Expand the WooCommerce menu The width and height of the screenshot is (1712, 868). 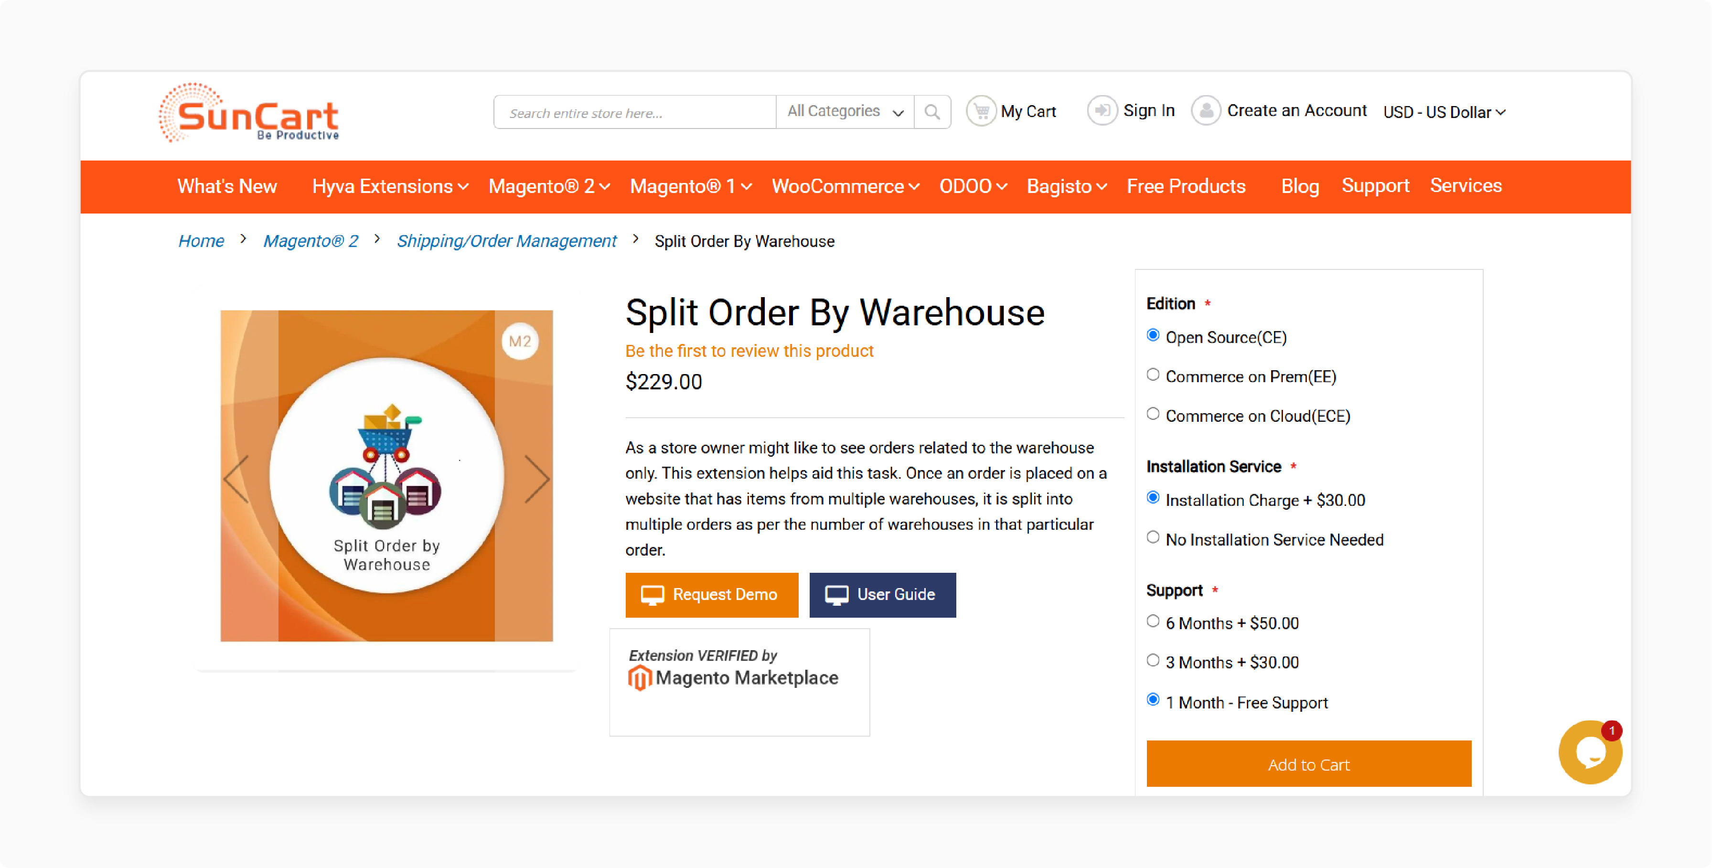[x=845, y=187]
